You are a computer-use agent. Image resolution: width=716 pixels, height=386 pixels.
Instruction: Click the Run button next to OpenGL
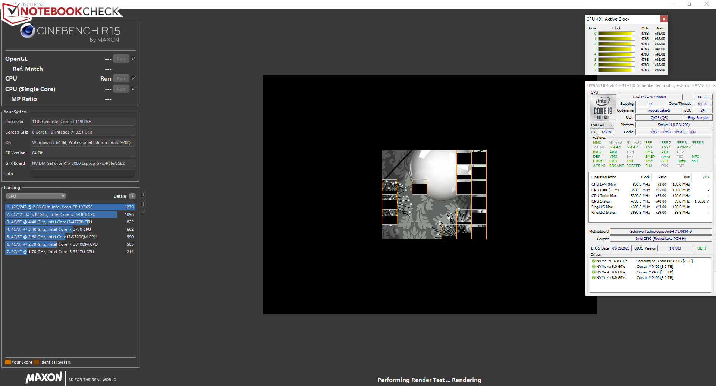[x=121, y=59]
